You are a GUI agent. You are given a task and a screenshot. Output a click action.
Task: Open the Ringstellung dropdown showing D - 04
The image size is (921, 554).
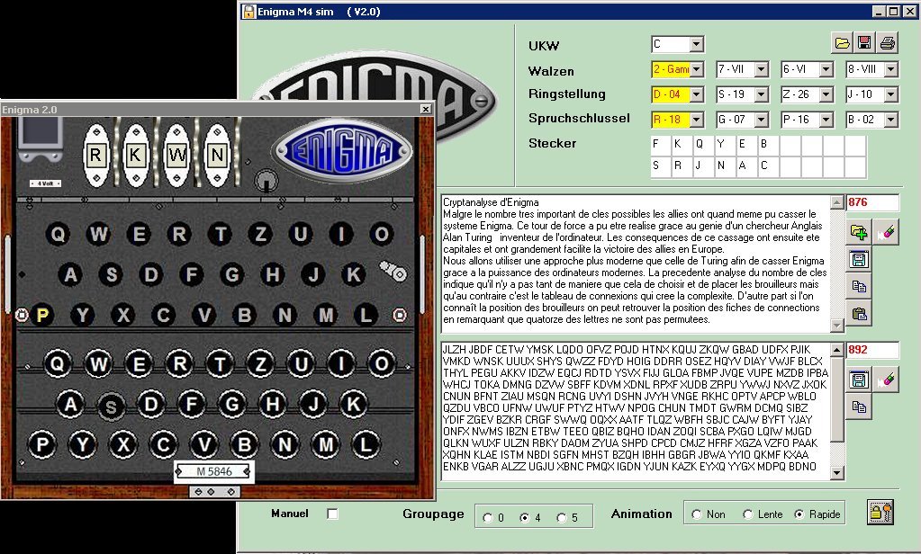pyautogui.click(x=696, y=94)
